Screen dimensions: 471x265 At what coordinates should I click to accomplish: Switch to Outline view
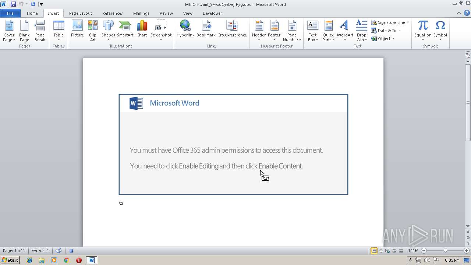[x=394, y=251]
